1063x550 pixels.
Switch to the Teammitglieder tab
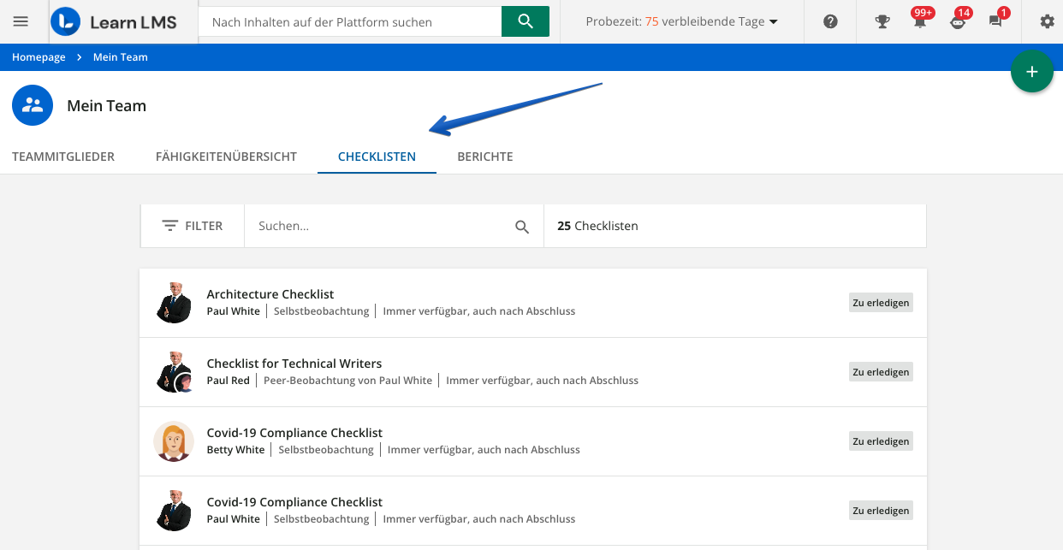(63, 157)
